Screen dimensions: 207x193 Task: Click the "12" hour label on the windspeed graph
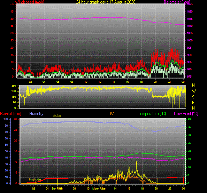coord(100,82)
